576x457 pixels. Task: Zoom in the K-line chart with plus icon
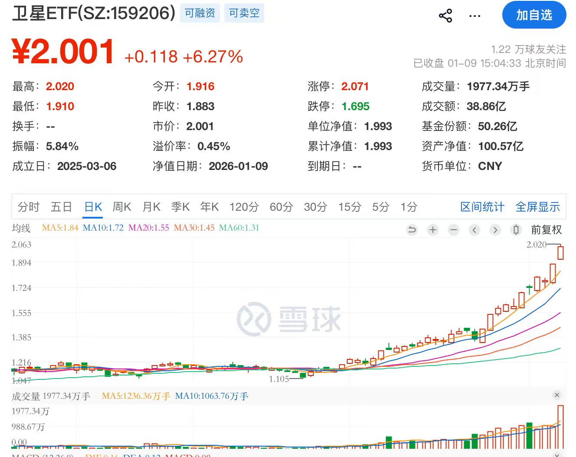(x=433, y=230)
